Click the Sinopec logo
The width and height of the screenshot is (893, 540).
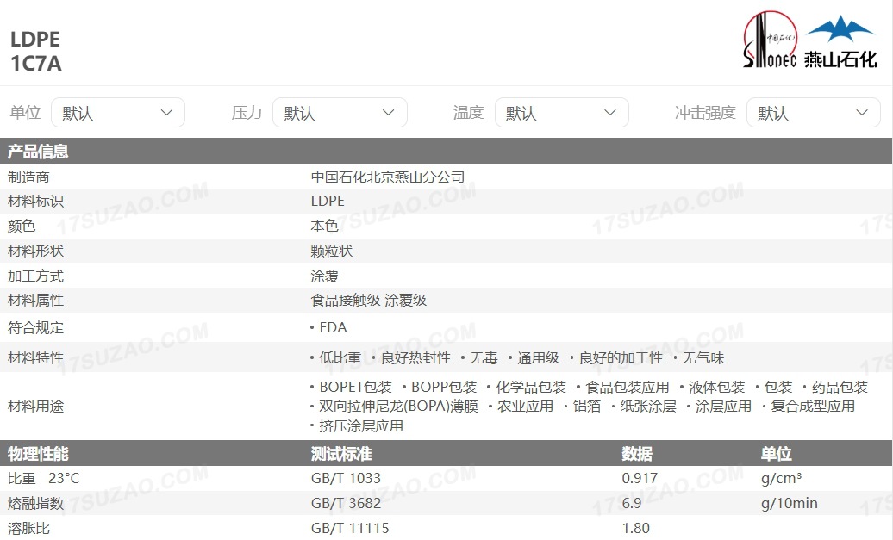click(x=770, y=40)
